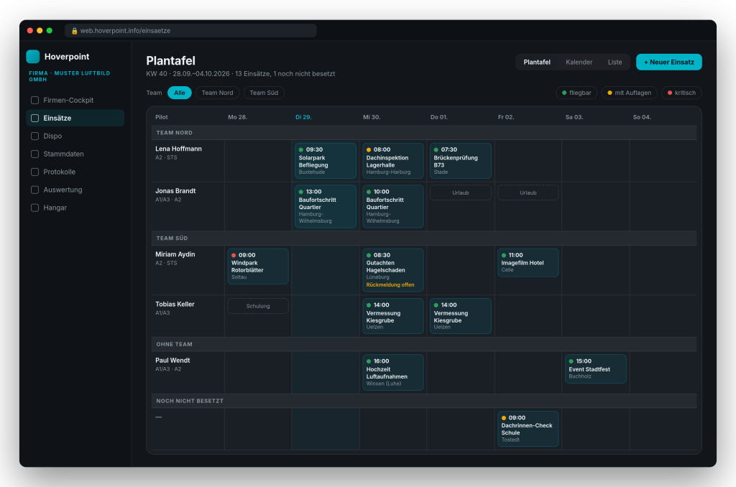Click the Protokolle sidebar icon
Viewport: 736px width, 487px height.
[x=34, y=172]
